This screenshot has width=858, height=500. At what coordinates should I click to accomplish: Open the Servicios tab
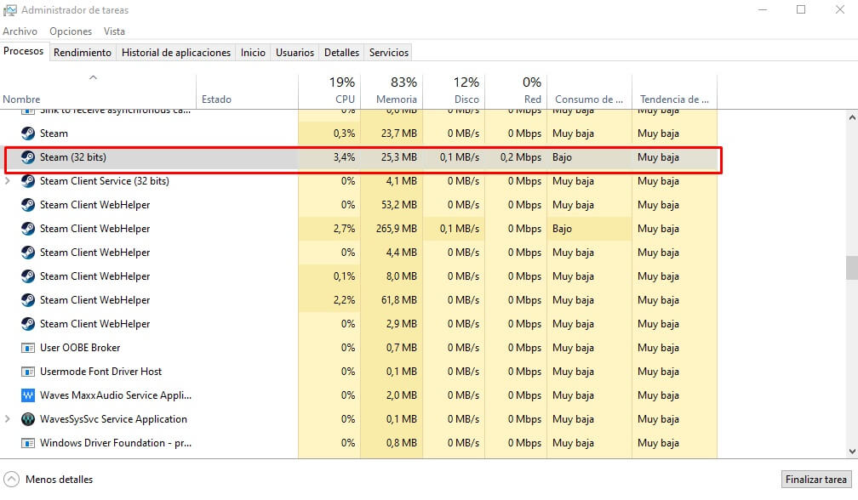click(x=389, y=53)
